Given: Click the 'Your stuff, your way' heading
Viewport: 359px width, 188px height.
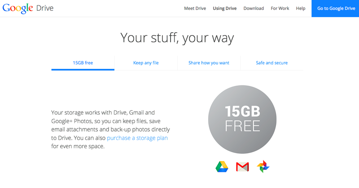Looking at the screenshot, I should 177,38.
